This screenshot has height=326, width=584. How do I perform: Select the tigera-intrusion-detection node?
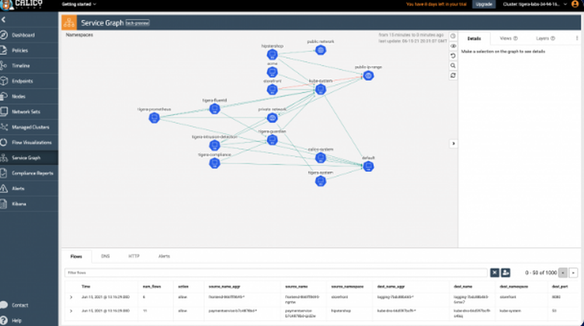click(x=214, y=145)
